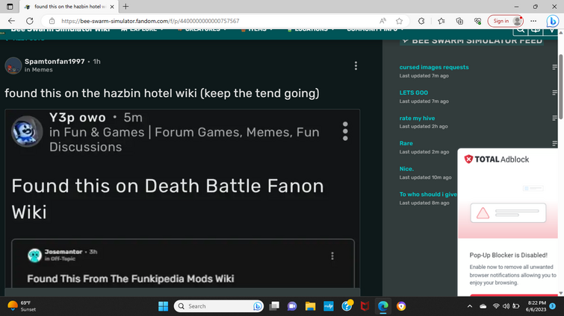Open the Memes category link
The width and height of the screenshot is (564, 316).
tap(42, 69)
